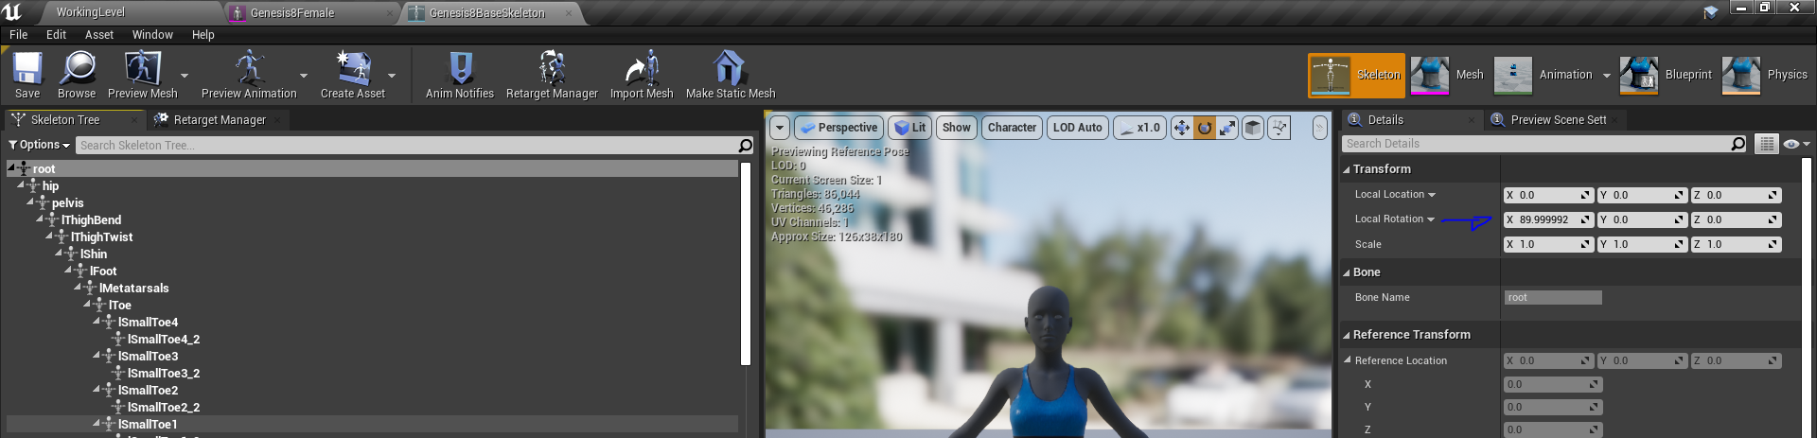Open the Edit menu

[x=57, y=34]
